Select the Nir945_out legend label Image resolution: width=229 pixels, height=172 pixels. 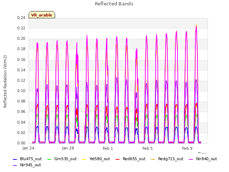coord(30,165)
